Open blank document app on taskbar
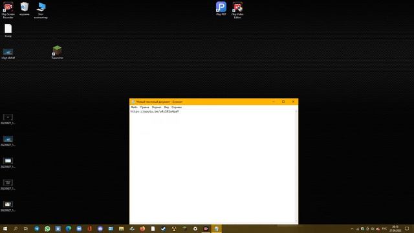 [153, 228]
